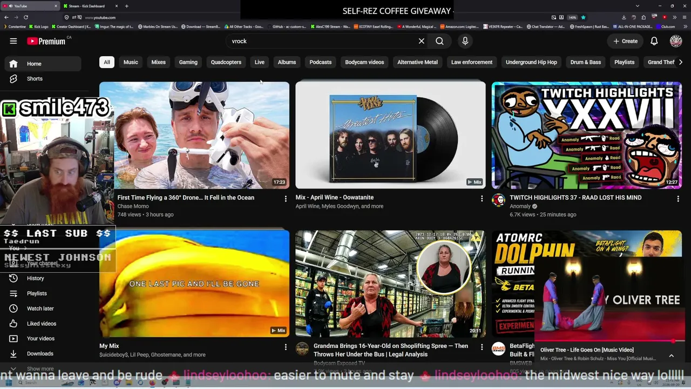Screen dimensions: 691x389
Task: Open the Chase Momo channel link
Action: (133, 206)
